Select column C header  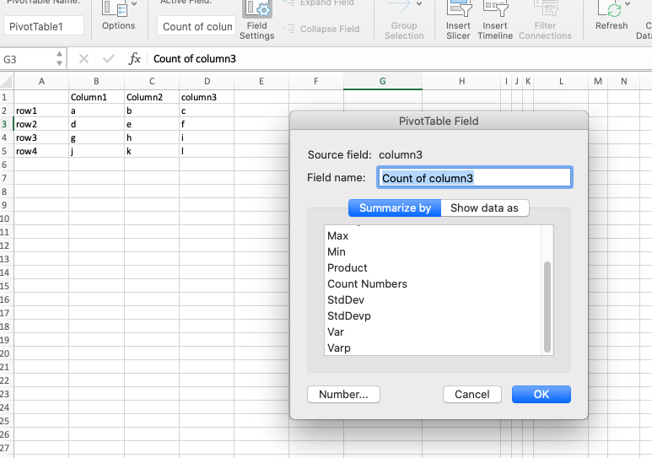coord(152,81)
